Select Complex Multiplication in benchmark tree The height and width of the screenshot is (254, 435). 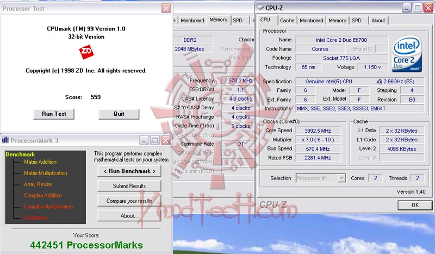(x=48, y=206)
